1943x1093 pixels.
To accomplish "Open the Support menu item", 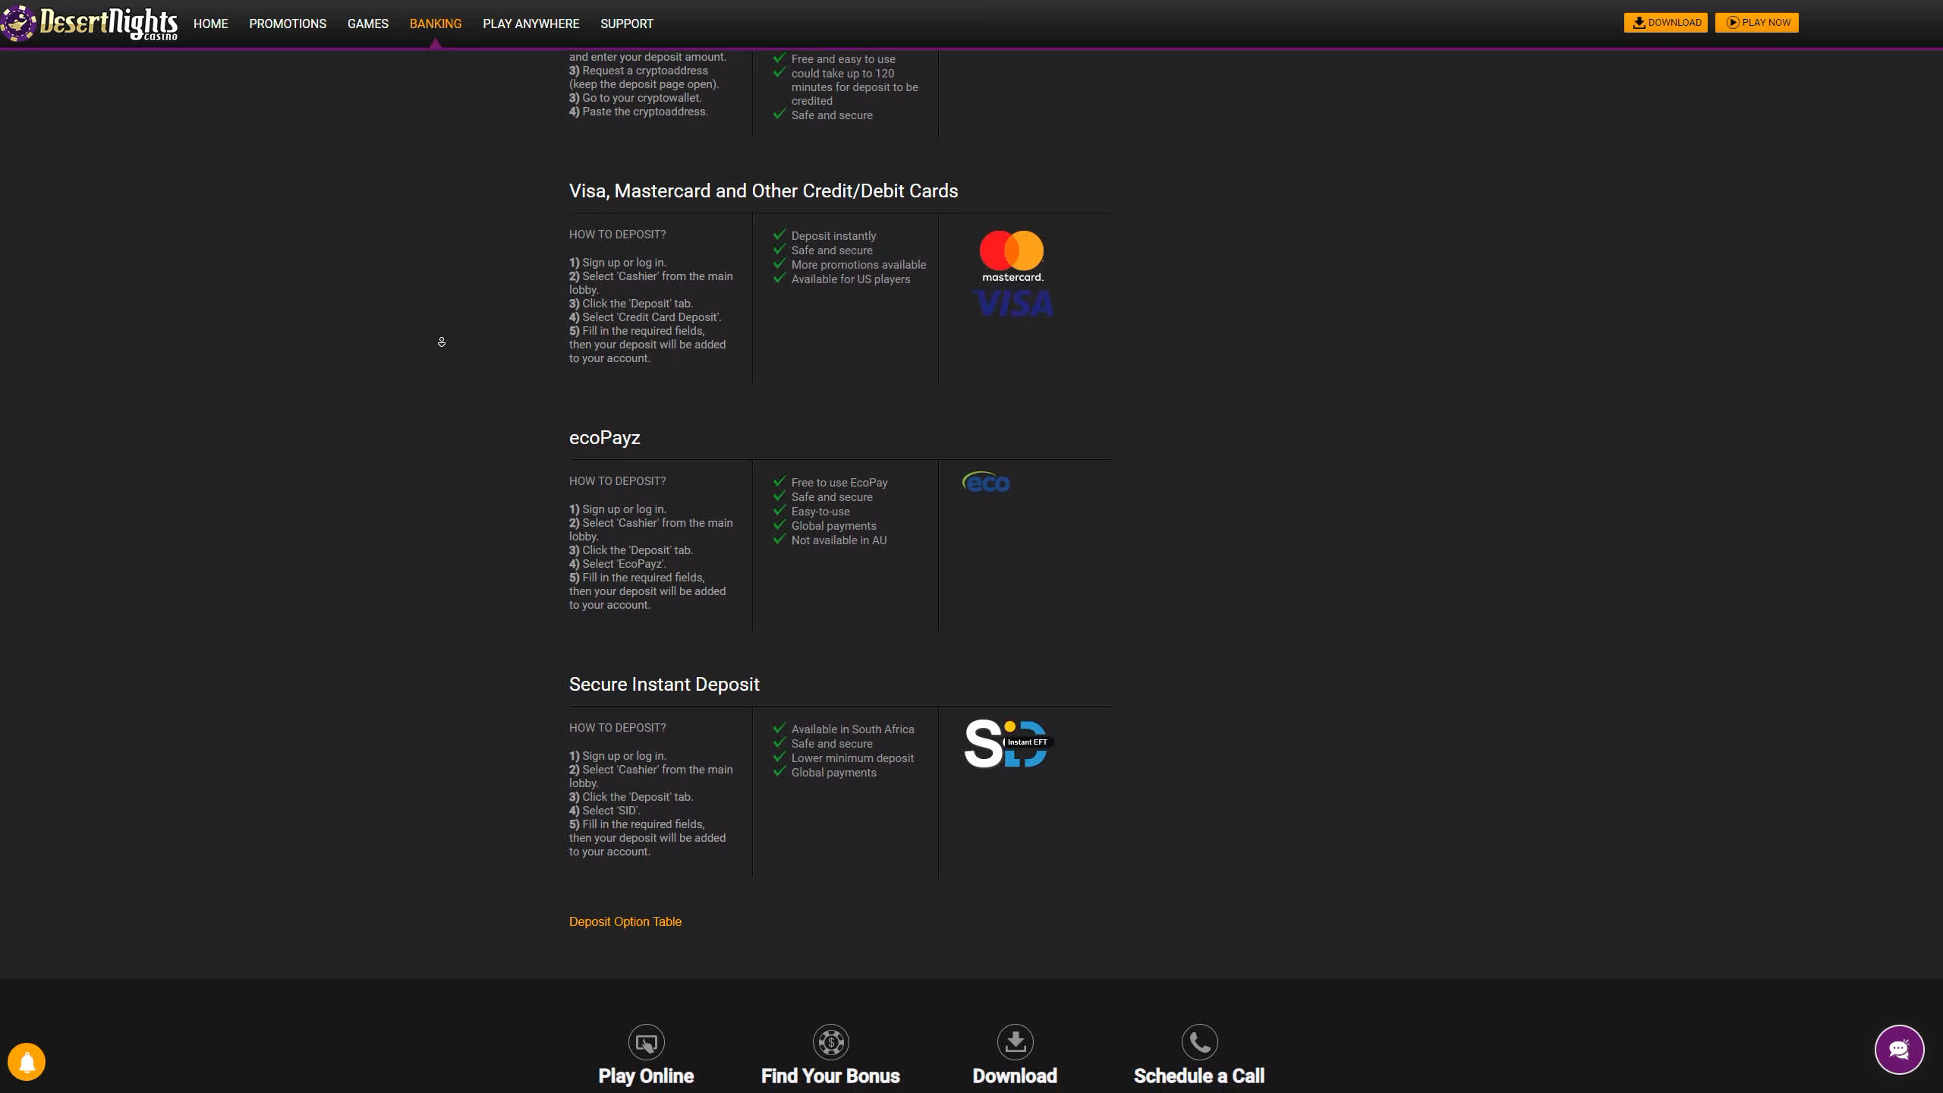I will point(626,24).
